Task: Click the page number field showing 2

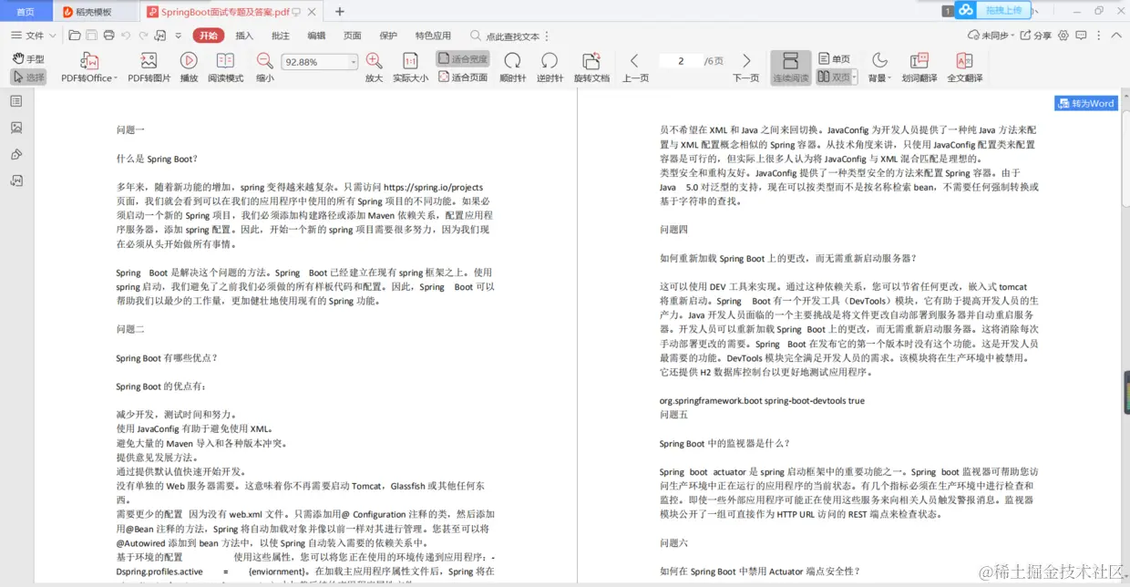Action: [681, 61]
